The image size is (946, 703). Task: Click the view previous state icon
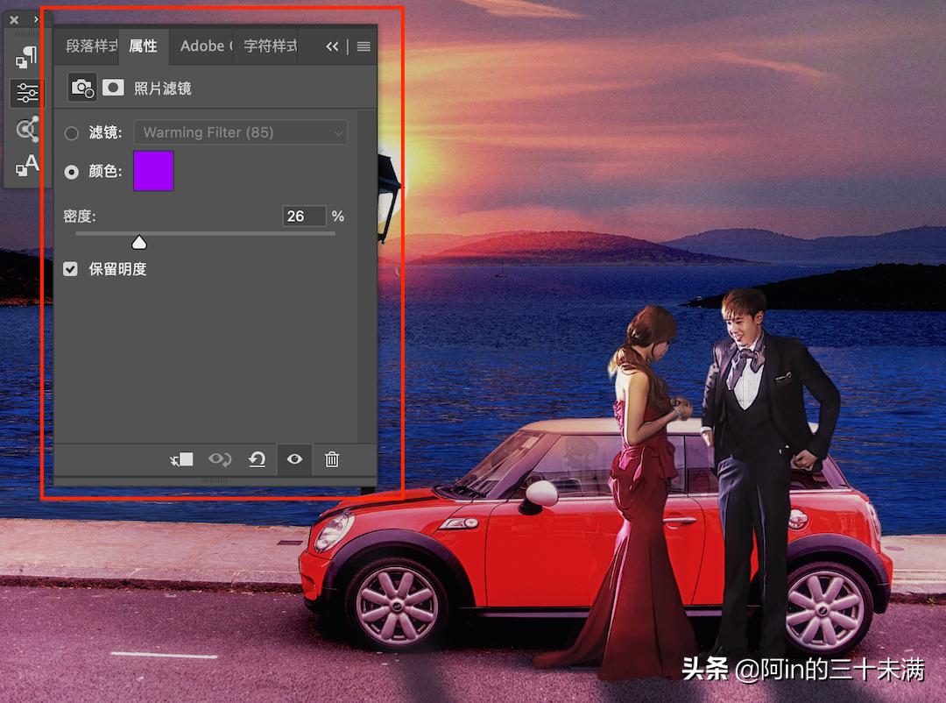coord(219,459)
